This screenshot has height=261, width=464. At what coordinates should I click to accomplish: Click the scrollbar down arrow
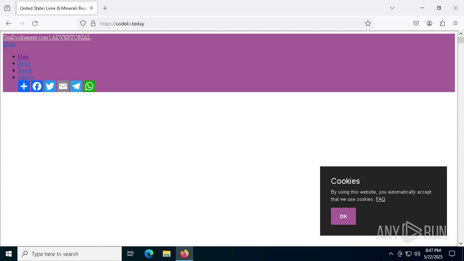461,244
